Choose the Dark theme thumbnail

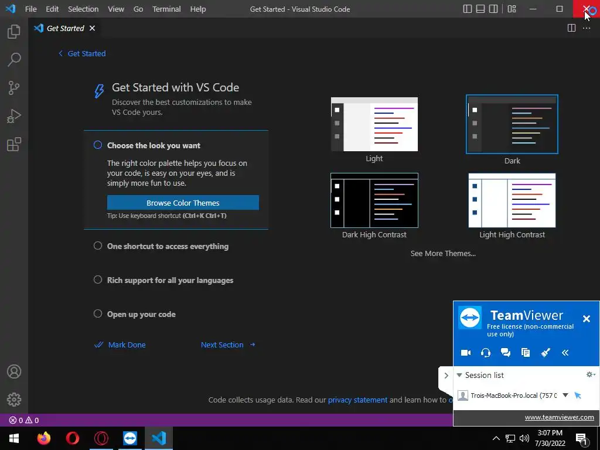pos(512,124)
